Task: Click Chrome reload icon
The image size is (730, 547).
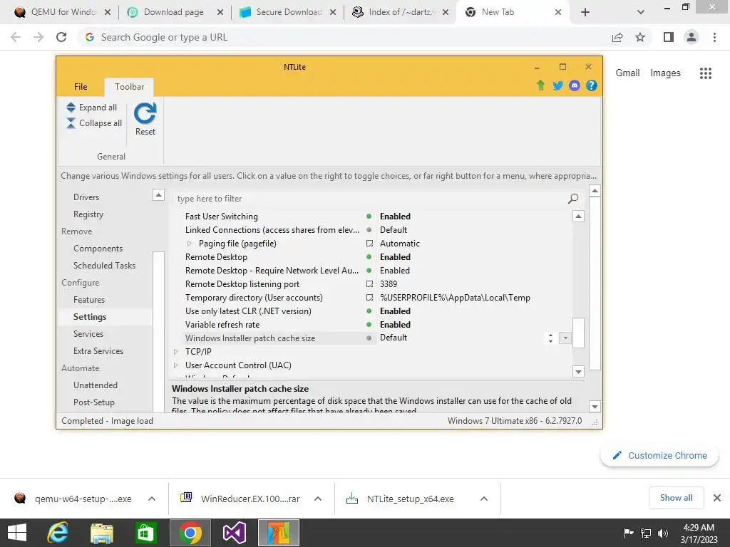Action: point(61,37)
